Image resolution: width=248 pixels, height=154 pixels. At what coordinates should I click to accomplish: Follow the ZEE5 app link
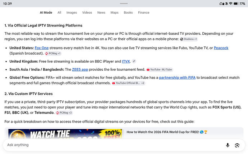(80, 70)
